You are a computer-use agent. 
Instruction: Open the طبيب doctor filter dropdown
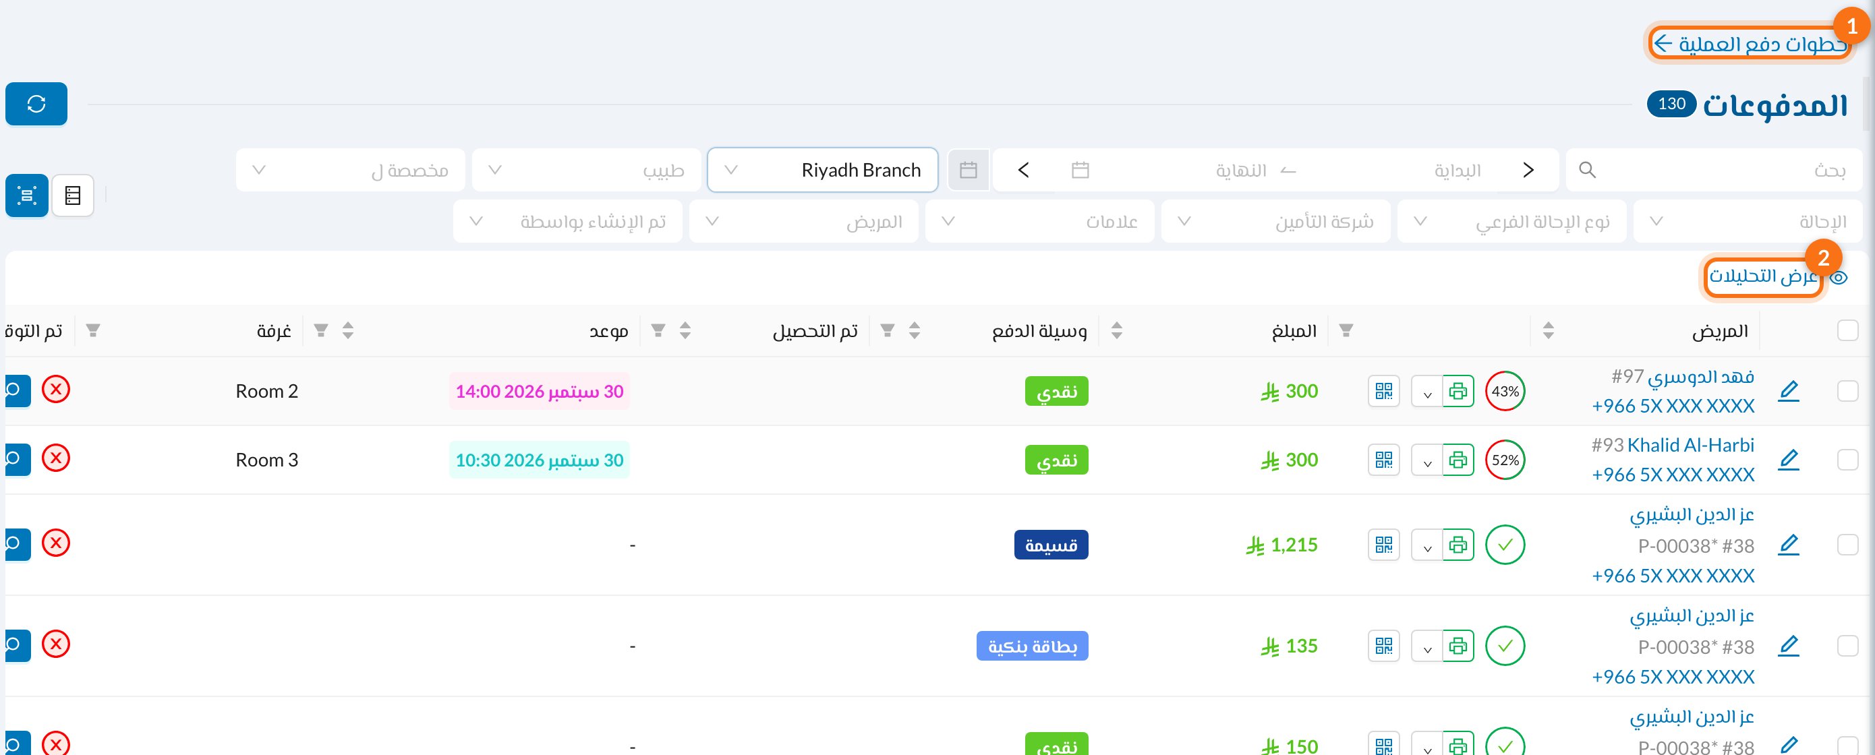587,170
